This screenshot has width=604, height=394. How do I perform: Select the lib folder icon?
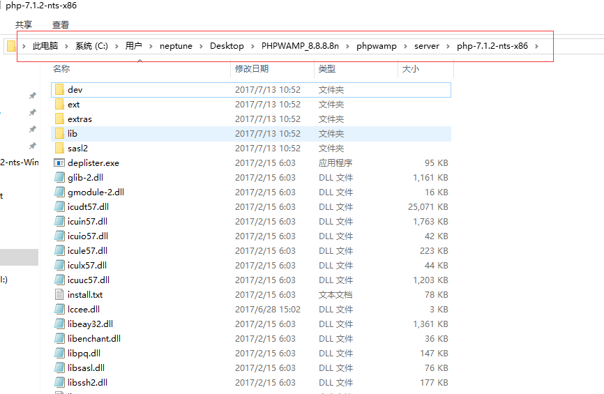pyautogui.click(x=59, y=134)
